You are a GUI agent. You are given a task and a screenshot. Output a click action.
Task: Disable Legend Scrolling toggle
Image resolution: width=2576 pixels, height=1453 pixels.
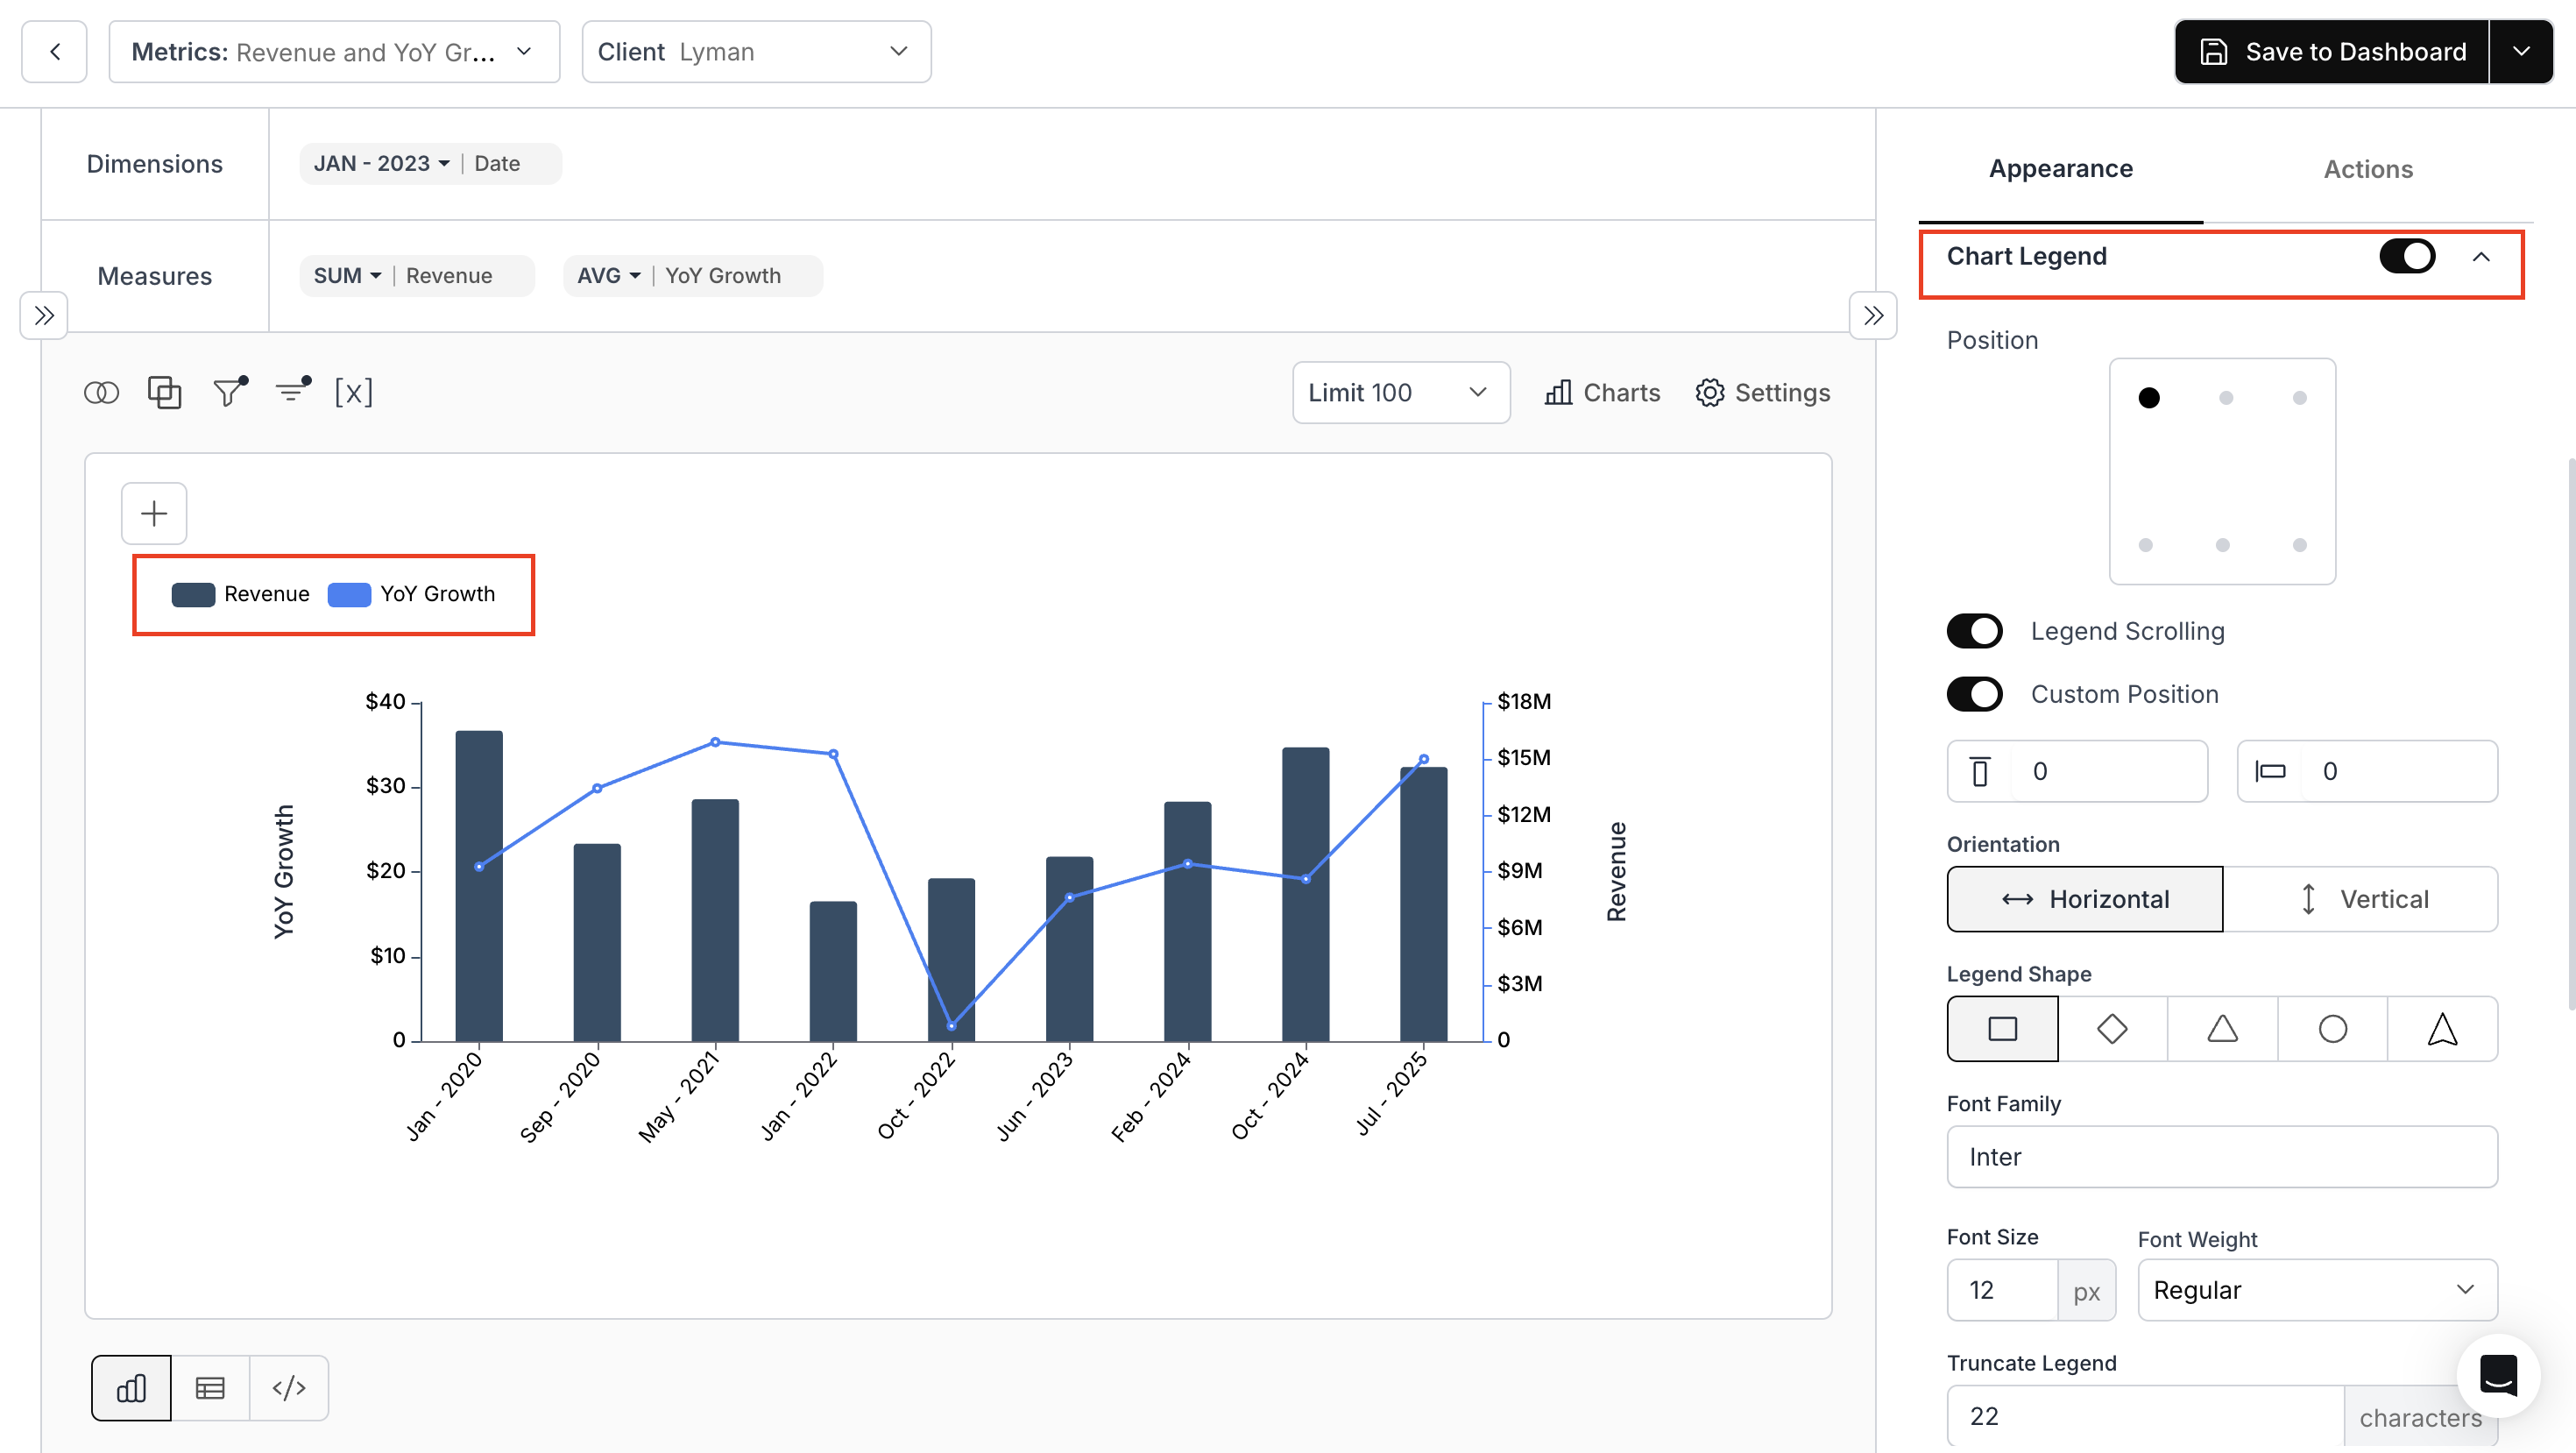[x=1974, y=631]
